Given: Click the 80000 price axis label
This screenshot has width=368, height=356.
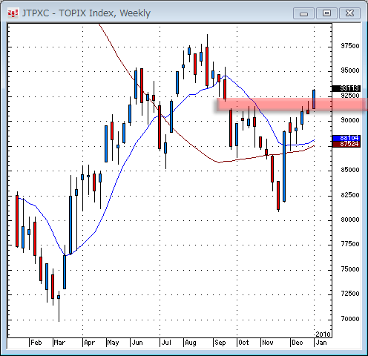Looking at the screenshot, I should (350, 220).
